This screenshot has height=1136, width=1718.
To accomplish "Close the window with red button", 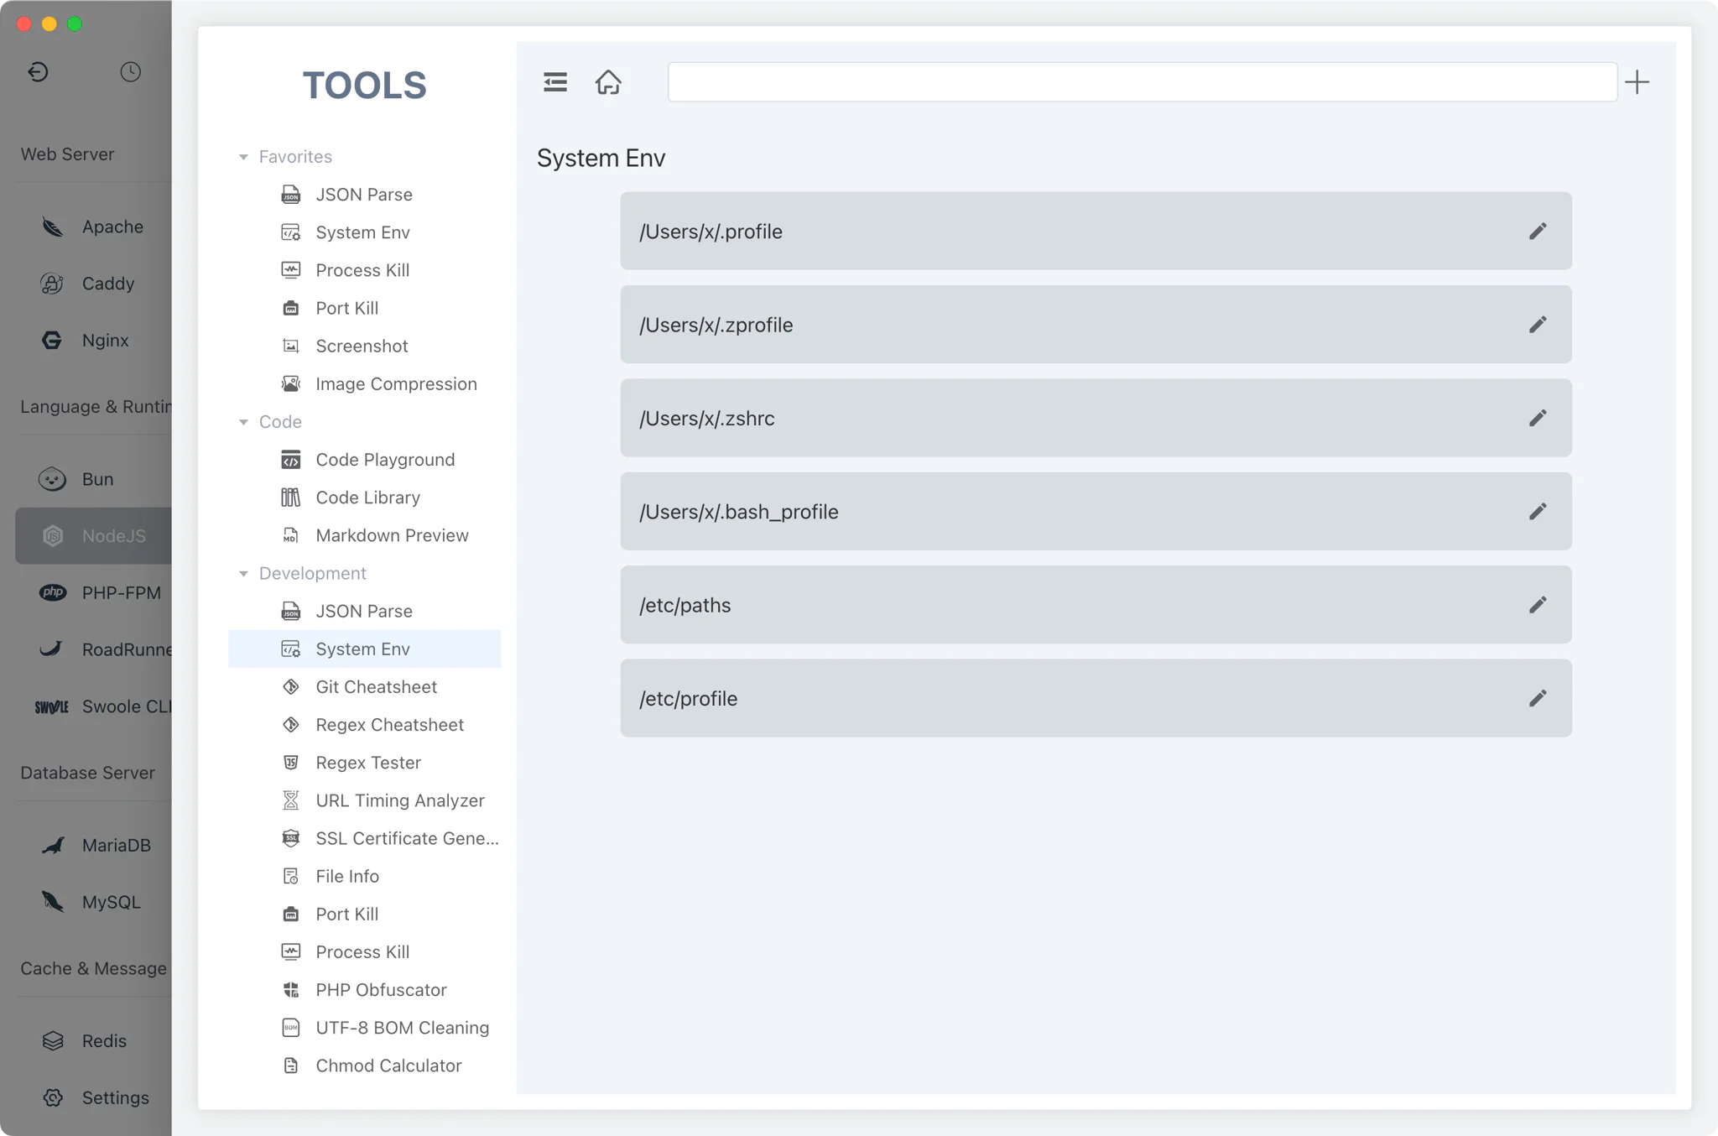I will click(x=24, y=24).
